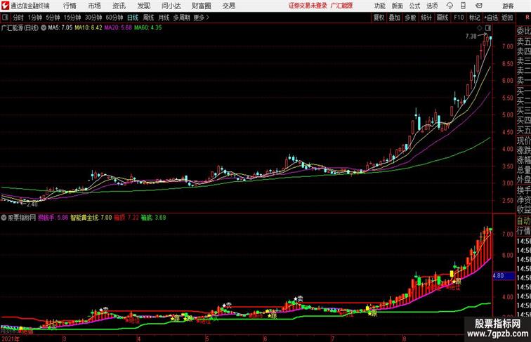Open the 公式 menu

point(414,6)
